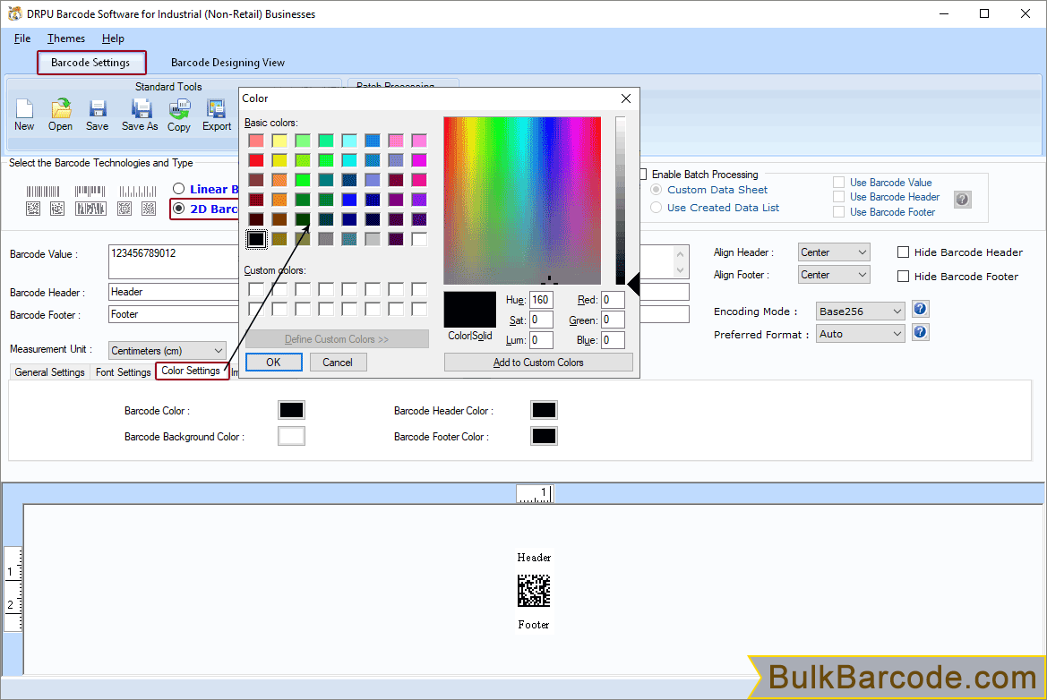Minimize the DRPU Barcode Software window
Image resolution: width=1047 pixels, height=700 pixels.
point(943,13)
